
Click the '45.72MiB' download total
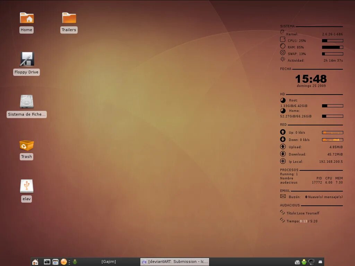click(335, 154)
